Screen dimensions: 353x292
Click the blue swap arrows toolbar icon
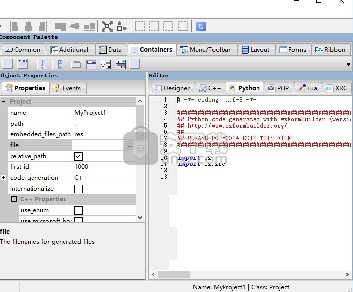pos(201,26)
